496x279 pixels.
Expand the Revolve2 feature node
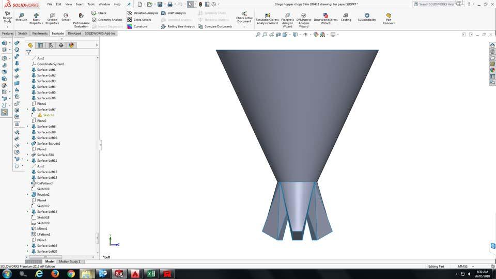tap(28, 195)
